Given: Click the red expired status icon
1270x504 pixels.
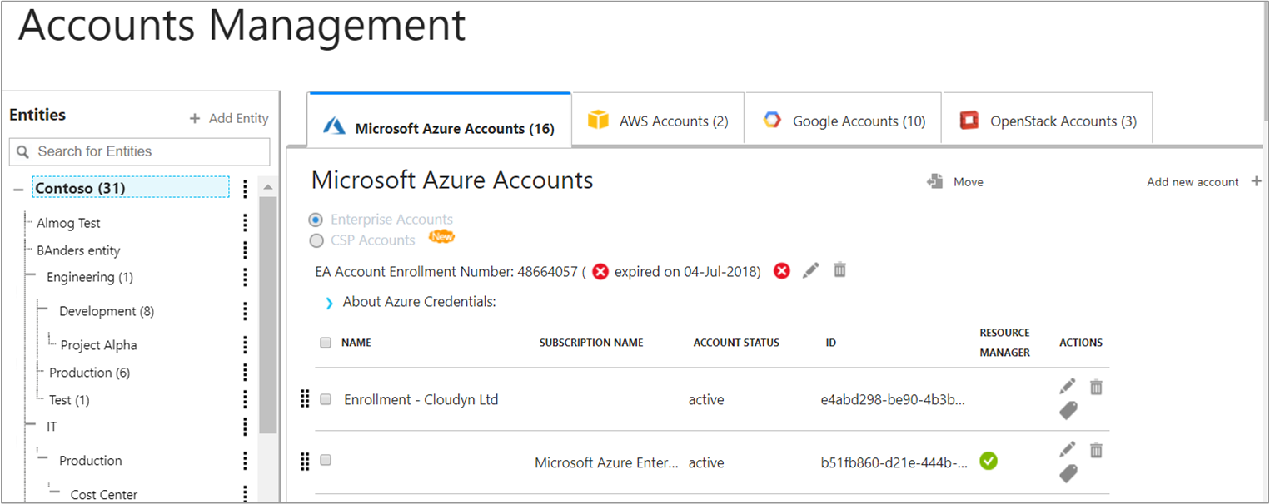Looking at the screenshot, I should [600, 272].
